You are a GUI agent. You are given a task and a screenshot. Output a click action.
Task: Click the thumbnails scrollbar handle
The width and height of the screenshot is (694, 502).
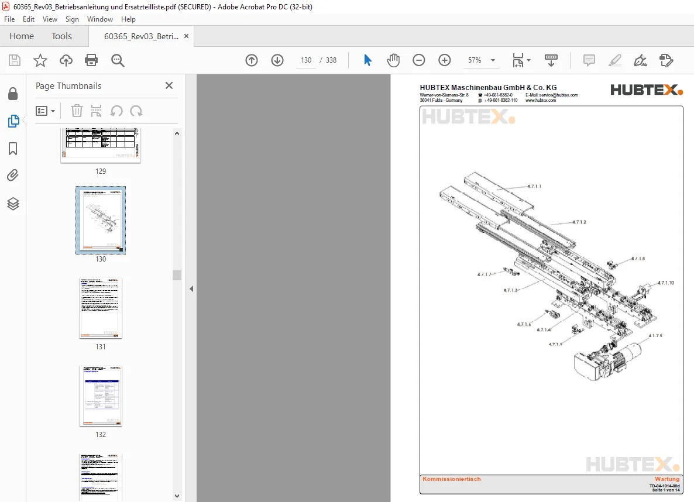[177, 275]
